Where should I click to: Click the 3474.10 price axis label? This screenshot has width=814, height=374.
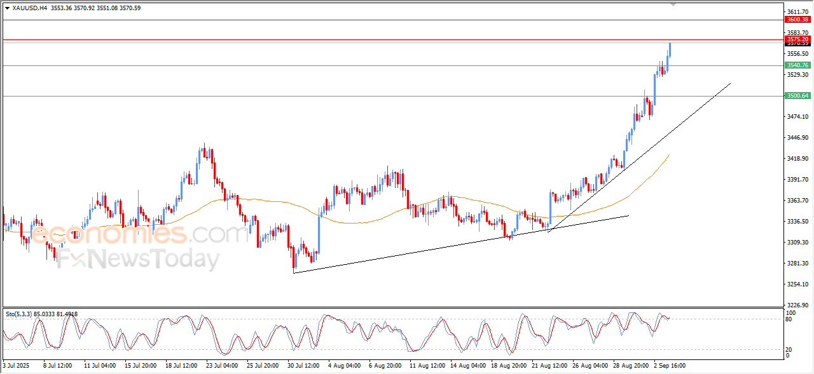[x=797, y=117]
